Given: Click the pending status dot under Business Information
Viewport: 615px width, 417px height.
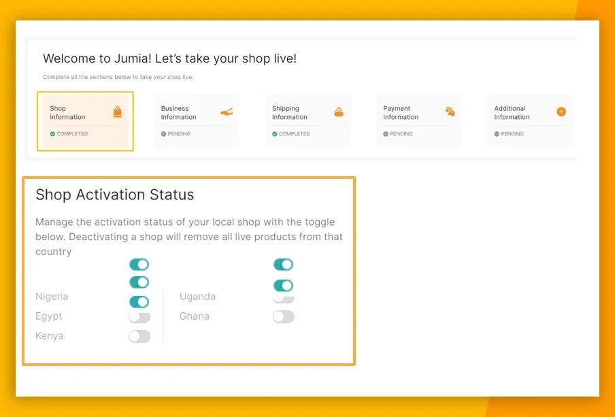Looking at the screenshot, I should (164, 134).
